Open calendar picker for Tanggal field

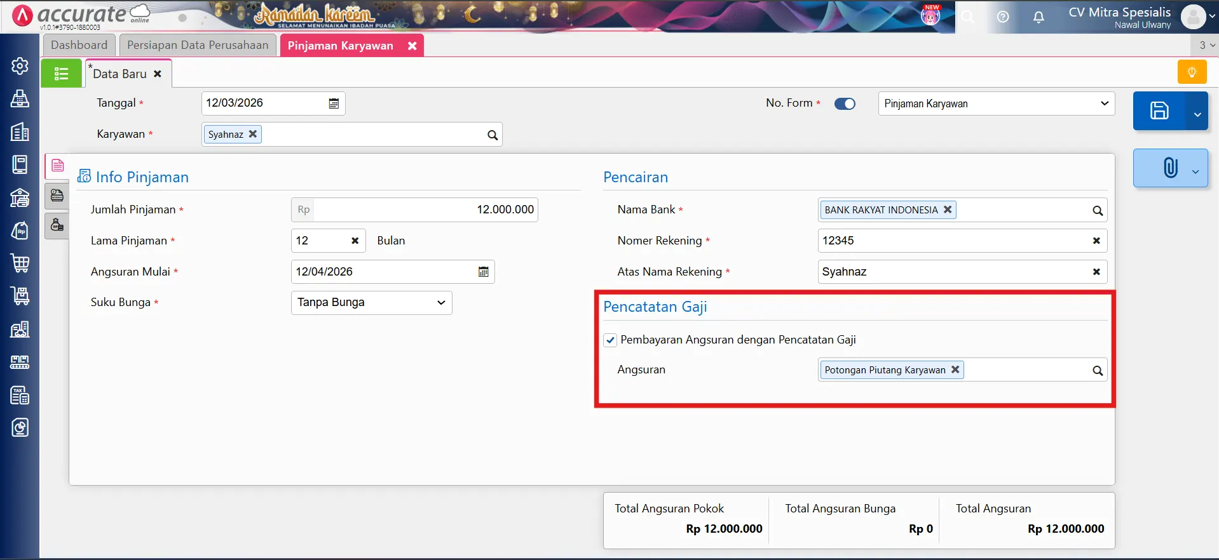click(x=334, y=103)
